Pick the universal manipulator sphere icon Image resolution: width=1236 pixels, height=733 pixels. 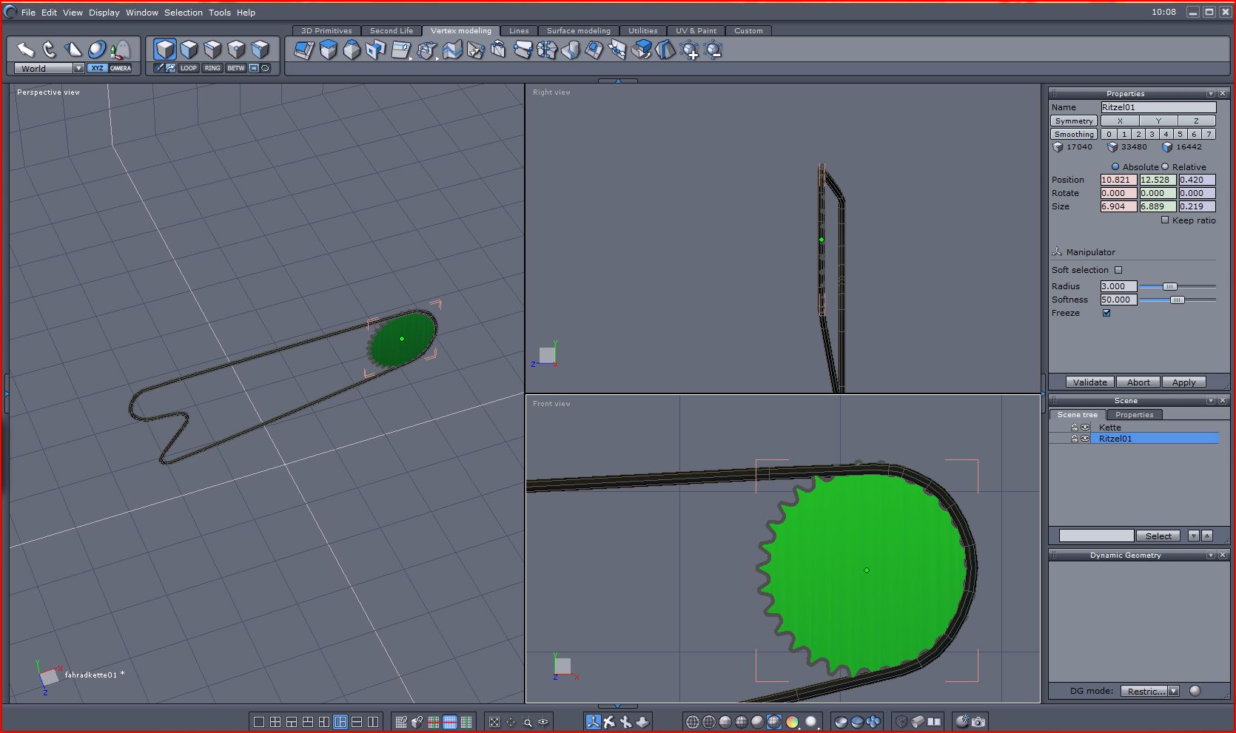pos(97,50)
